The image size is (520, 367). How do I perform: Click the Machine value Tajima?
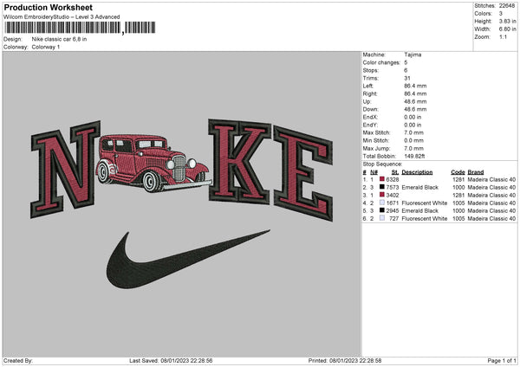413,55
